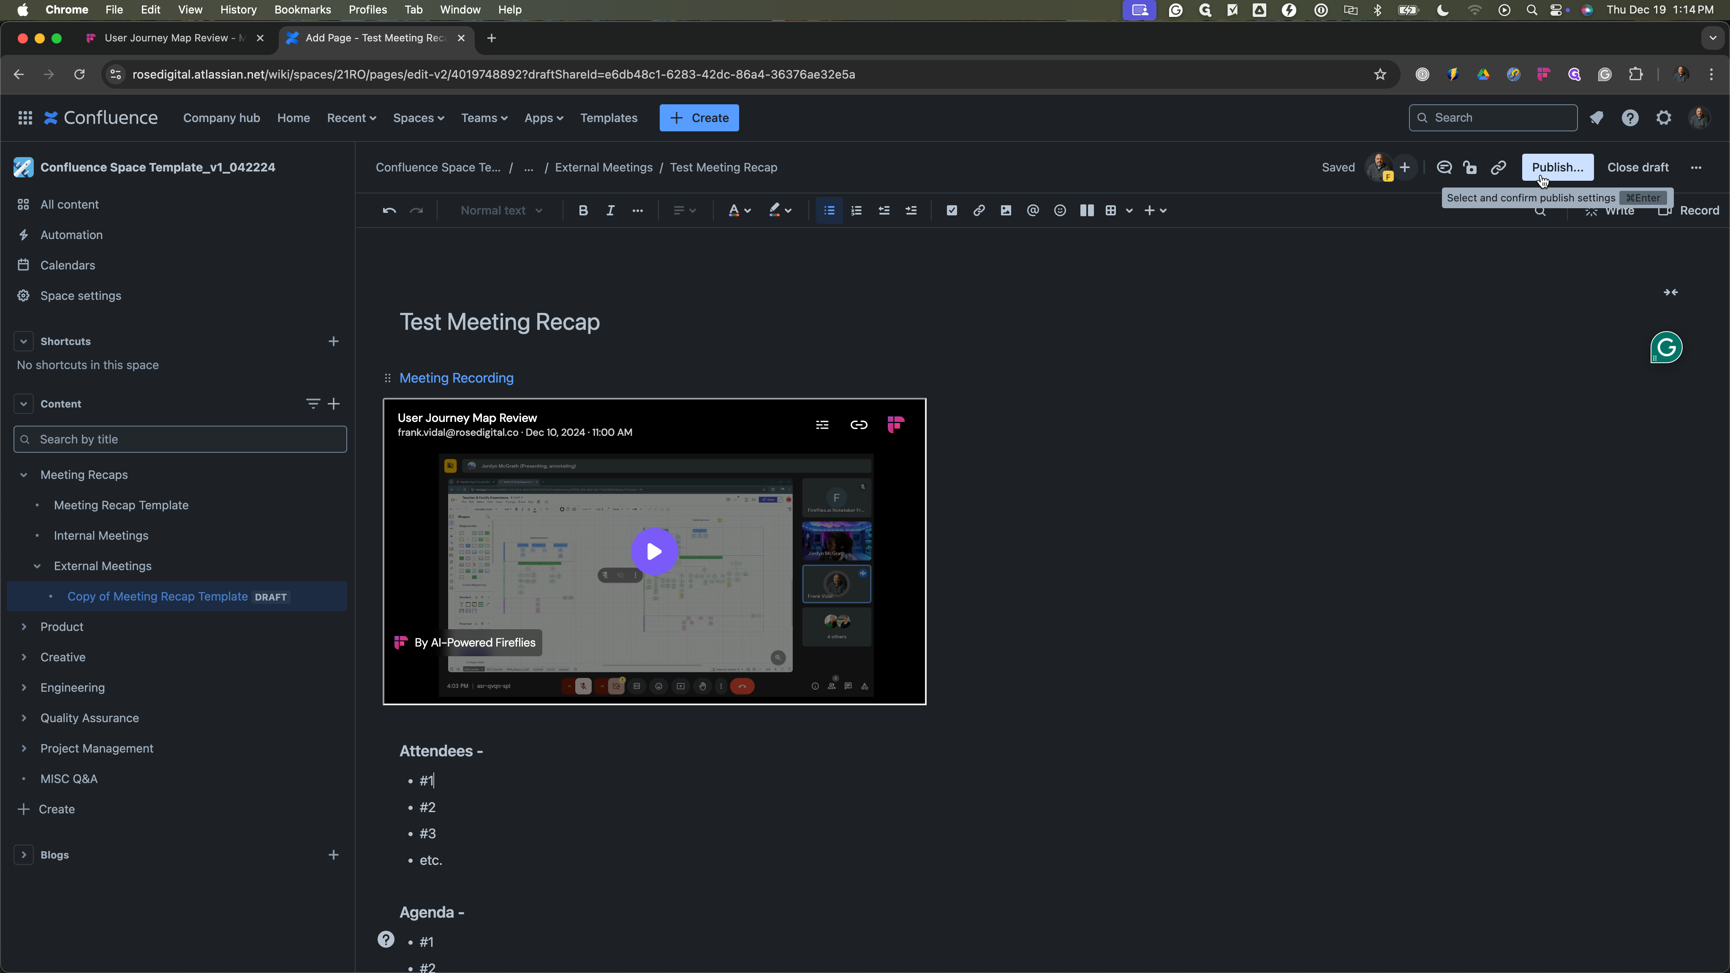Open the highlight color picker
The height and width of the screenshot is (973, 1730).
tap(781, 211)
